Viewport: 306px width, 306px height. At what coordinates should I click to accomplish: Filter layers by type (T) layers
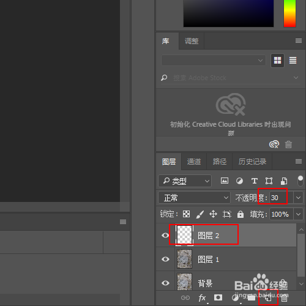point(254,181)
